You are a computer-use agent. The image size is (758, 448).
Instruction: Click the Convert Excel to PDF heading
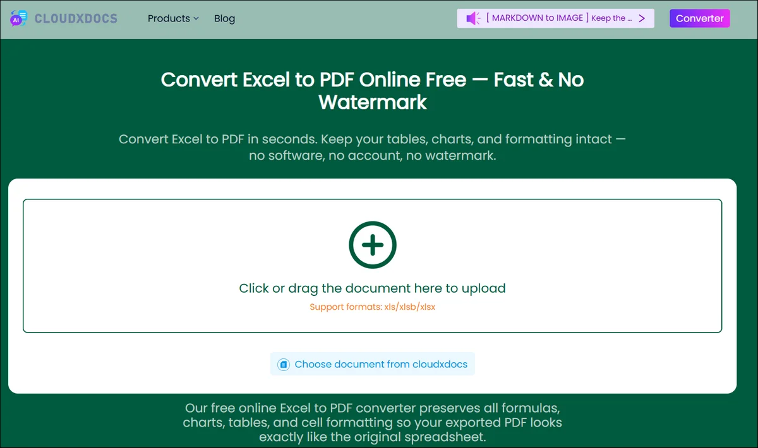tap(373, 91)
